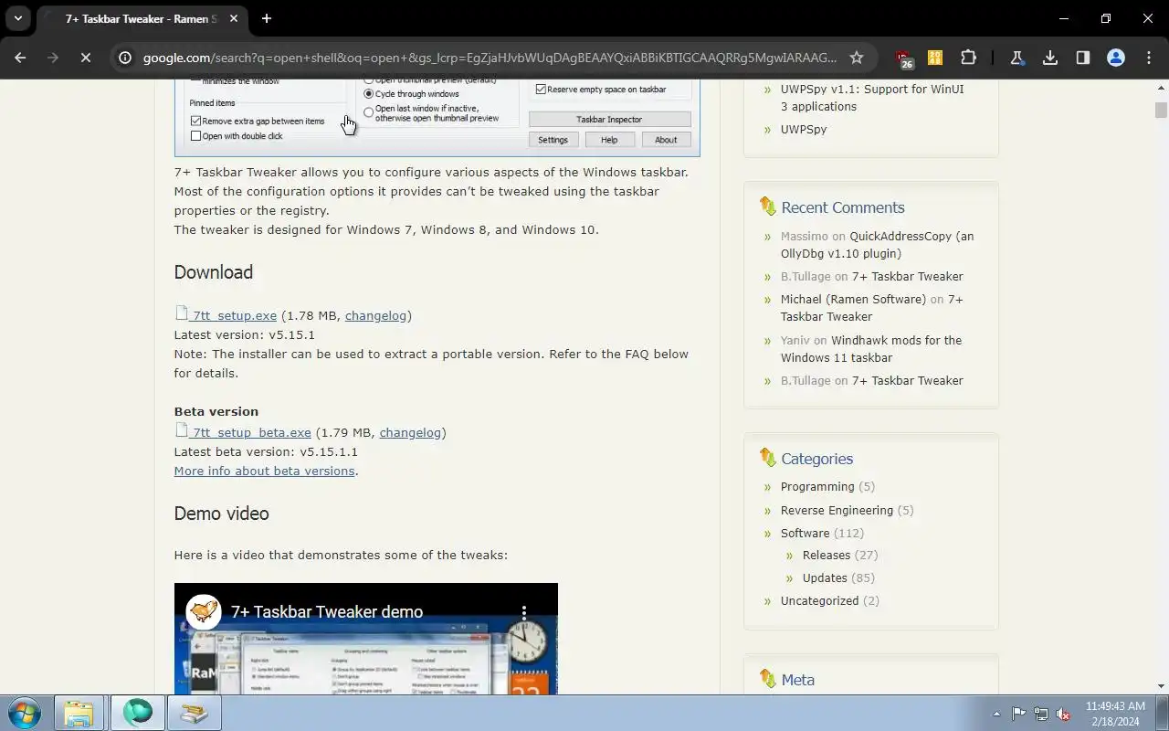Go back to the previous page
The image size is (1169, 731).
click(x=20, y=58)
